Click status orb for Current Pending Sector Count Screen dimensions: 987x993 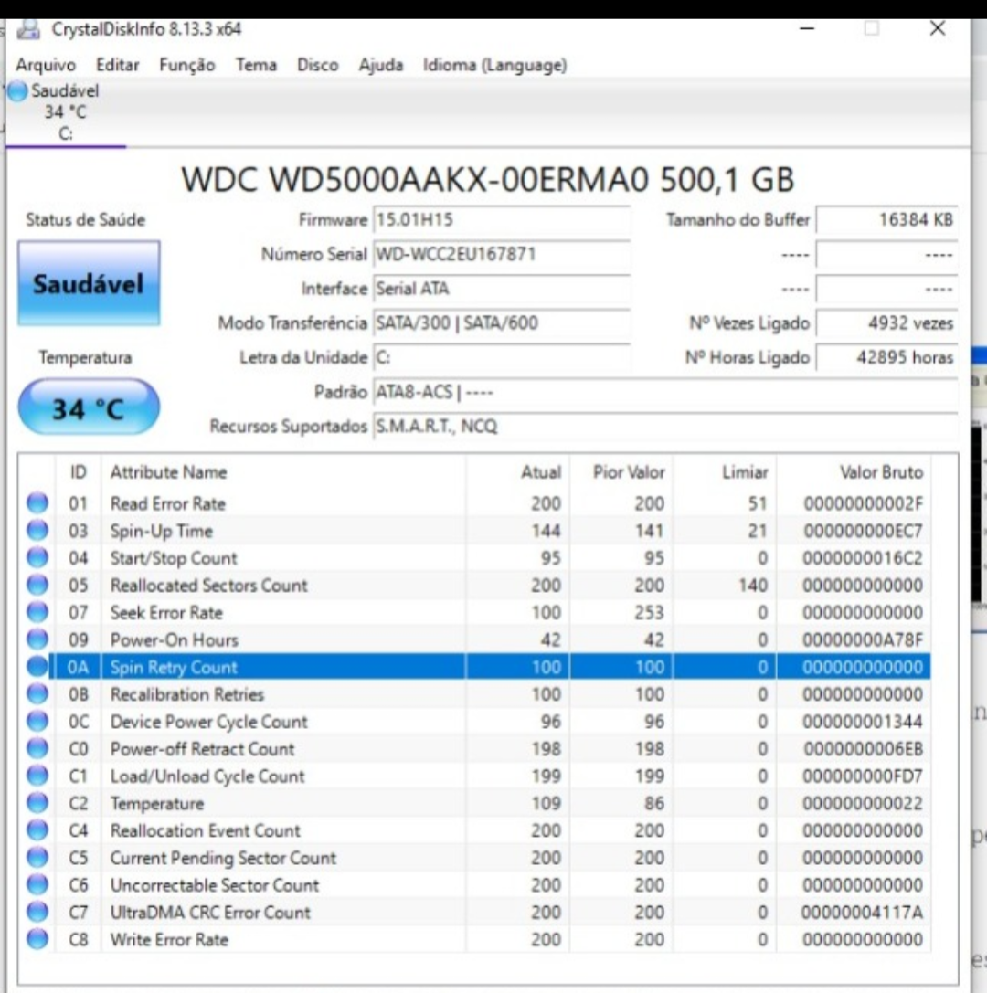(x=37, y=858)
